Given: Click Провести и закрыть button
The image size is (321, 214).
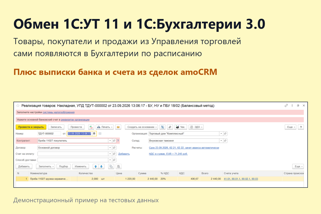Looking at the screenshot, I should pyautogui.click(x=31, y=127).
